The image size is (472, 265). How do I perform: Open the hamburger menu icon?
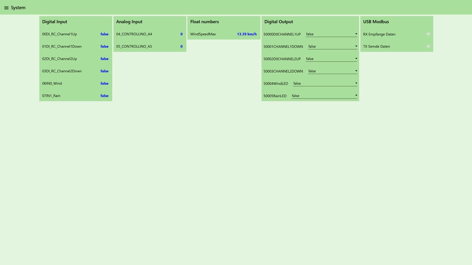point(6,8)
